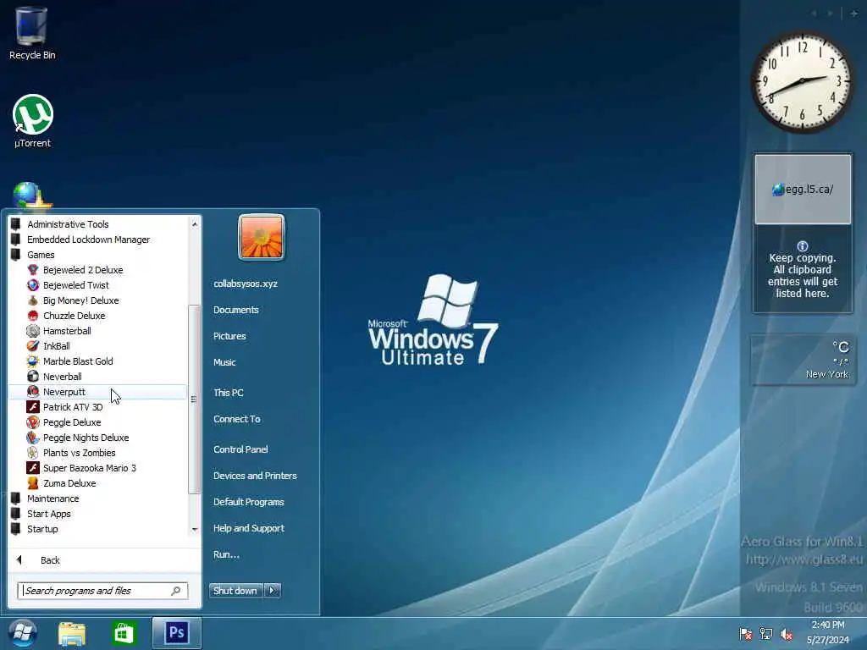Open Pictures from Start menu
The height and width of the screenshot is (650, 867).
(229, 336)
